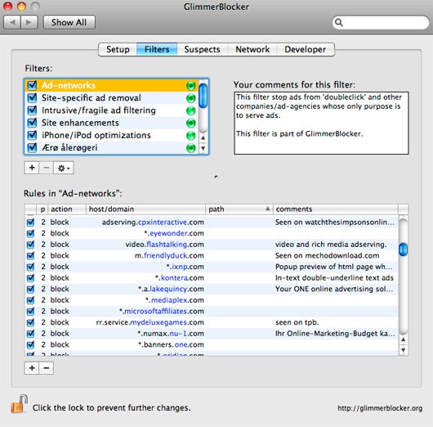The width and height of the screenshot is (433, 427).
Task: Click filters list scroll down arrow
Action: click(203, 149)
